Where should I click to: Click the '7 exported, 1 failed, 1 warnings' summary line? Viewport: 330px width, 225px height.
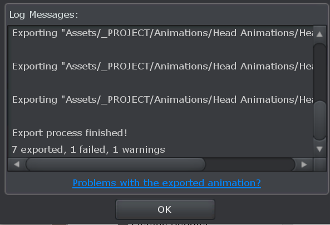point(88,149)
